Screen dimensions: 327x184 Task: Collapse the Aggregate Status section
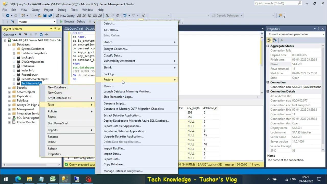[x=268, y=46]
